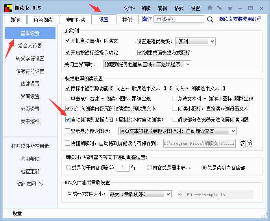
Task: Open 关于授权 in sidebar
Action: [30, 122]
